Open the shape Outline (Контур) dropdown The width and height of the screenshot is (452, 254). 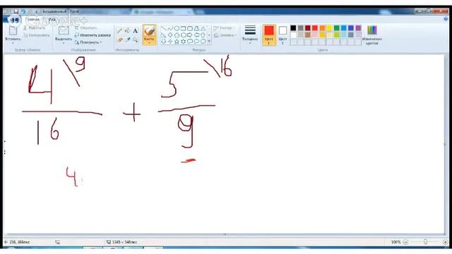point(225,28)
